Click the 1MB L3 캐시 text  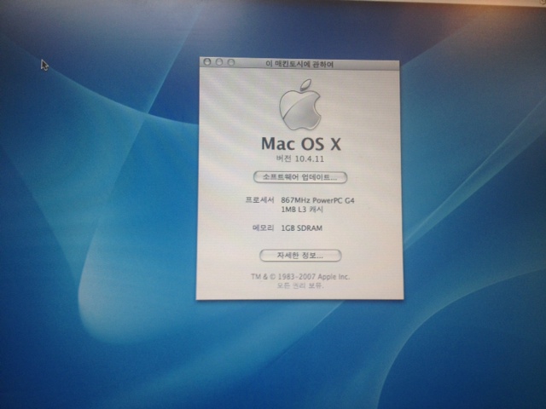point(304,210)
